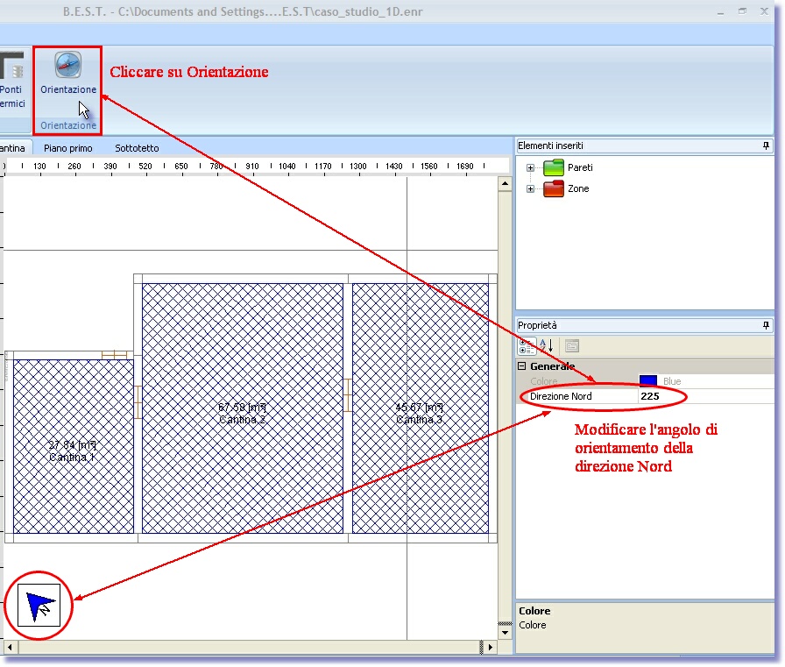
Task: Expand the Zone tree node
Action: (x=530, y=188)
